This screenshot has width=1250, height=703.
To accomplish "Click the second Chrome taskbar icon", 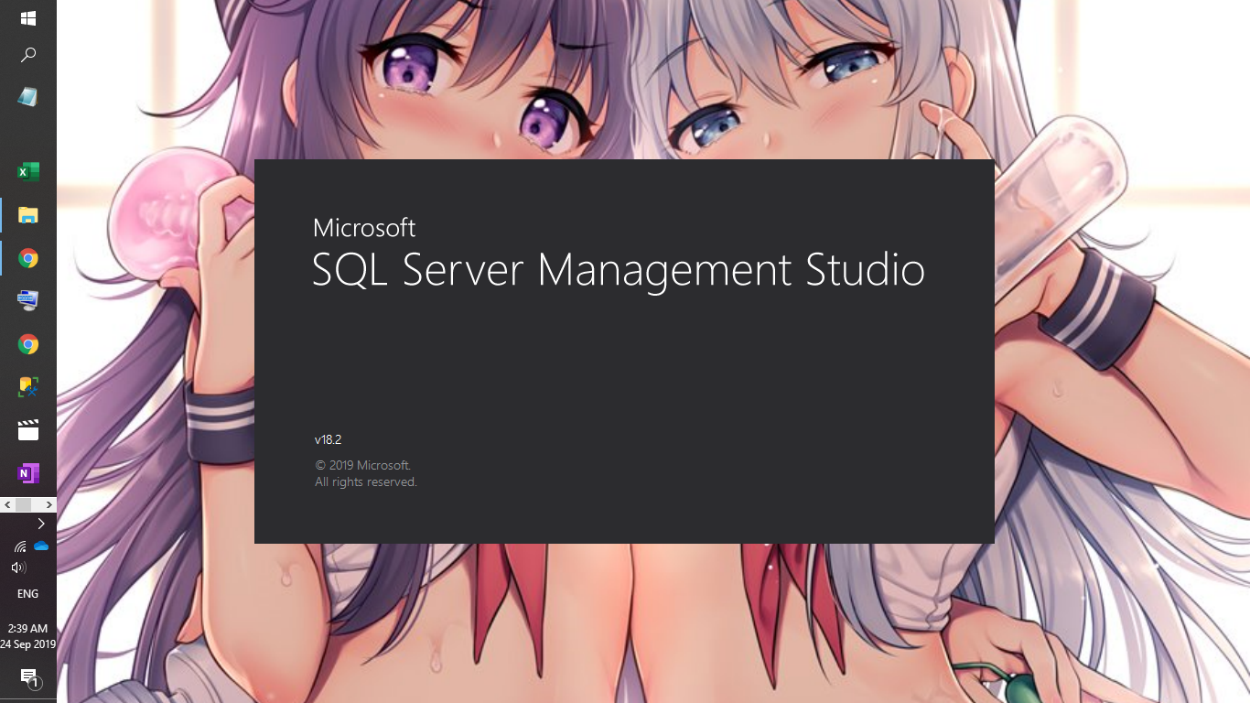I will pos(27,344).
